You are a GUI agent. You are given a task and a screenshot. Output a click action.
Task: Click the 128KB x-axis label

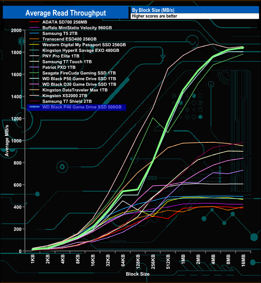[x=138, y=262]
